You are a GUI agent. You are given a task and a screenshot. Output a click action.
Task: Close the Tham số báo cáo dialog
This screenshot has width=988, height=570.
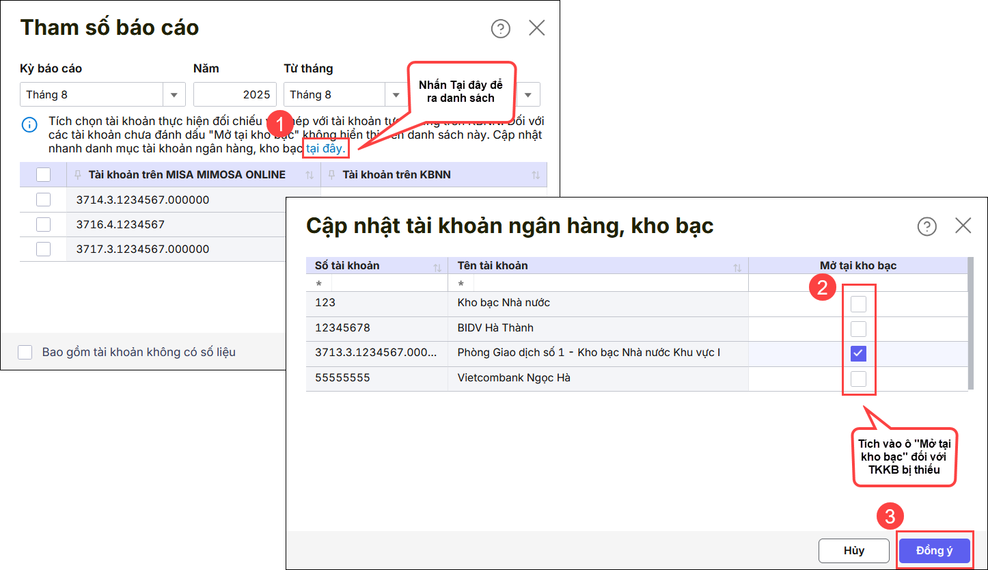coord(537,28)
